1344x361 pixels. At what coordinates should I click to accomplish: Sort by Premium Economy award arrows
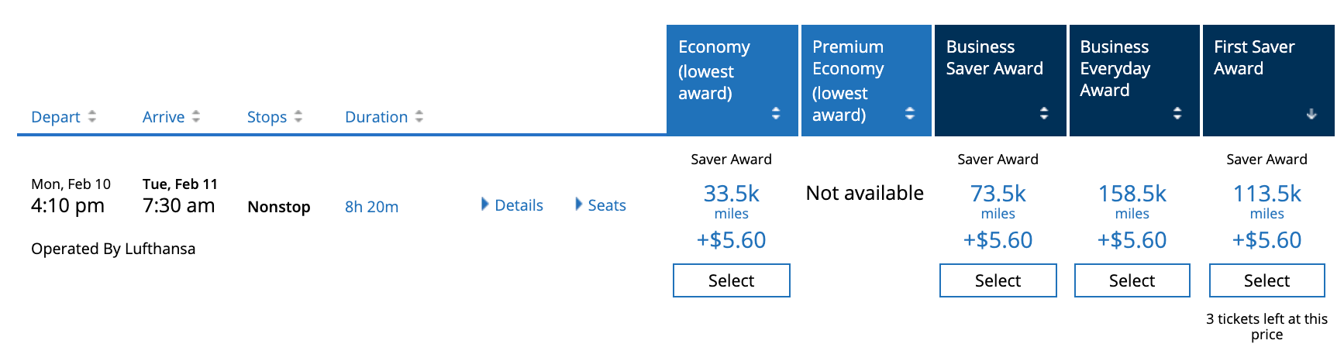pos(910,113)
